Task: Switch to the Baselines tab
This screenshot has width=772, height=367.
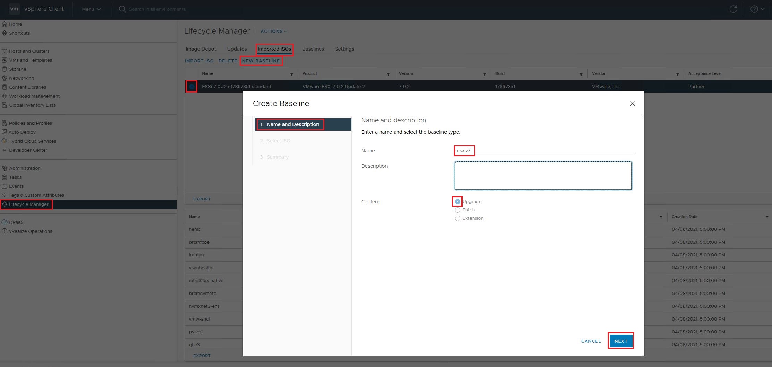Action: tap(313, 49)
